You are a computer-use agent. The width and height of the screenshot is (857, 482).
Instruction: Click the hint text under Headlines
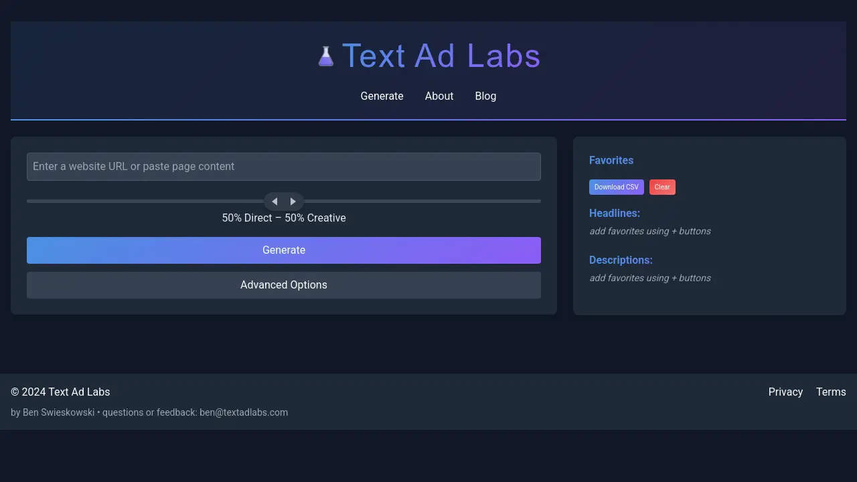pyautogui.click(x=650, y=232)
